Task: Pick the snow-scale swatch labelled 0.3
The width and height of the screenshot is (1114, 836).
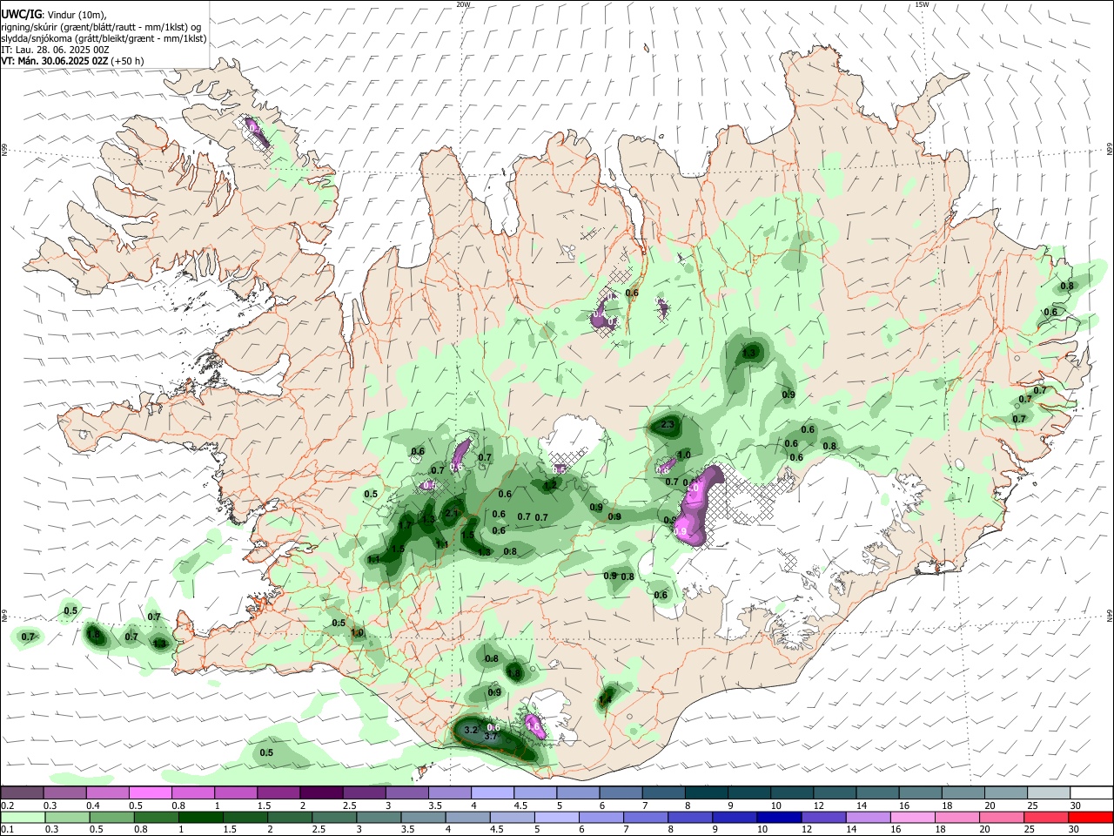Action: pos(64,792)
